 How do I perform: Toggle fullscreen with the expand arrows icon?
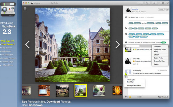click(168, 3)
